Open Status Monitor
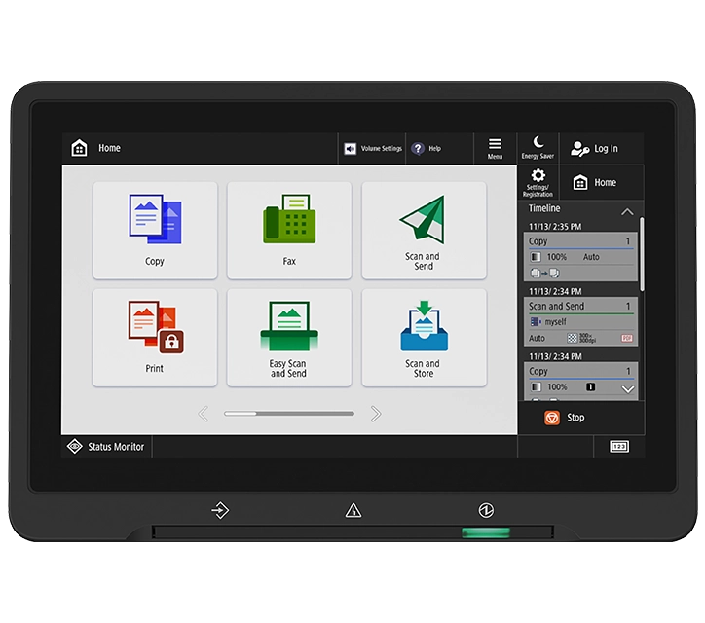The image size is (705, 623). [106, 447]
